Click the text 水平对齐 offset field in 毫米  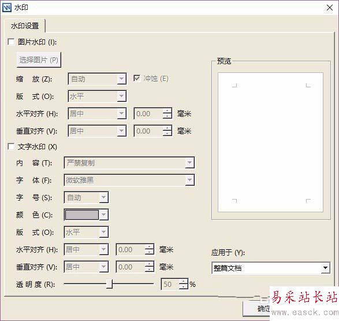[x=131, y=250]
